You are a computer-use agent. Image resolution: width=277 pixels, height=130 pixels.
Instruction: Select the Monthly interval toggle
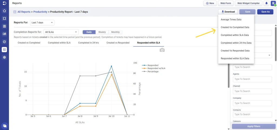point(115,32)
